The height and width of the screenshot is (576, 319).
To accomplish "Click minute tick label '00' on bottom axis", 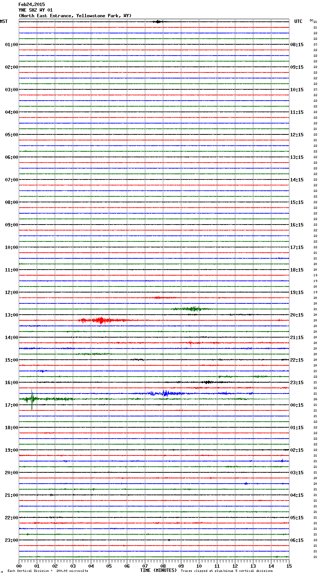I will [x=19, y=566].
